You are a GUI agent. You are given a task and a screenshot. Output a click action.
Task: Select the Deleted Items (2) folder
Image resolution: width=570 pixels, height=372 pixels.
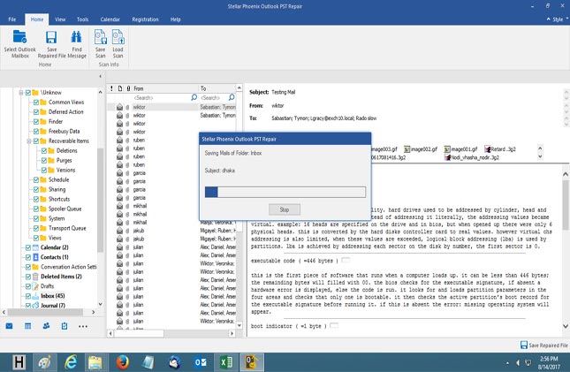[61, 277]
